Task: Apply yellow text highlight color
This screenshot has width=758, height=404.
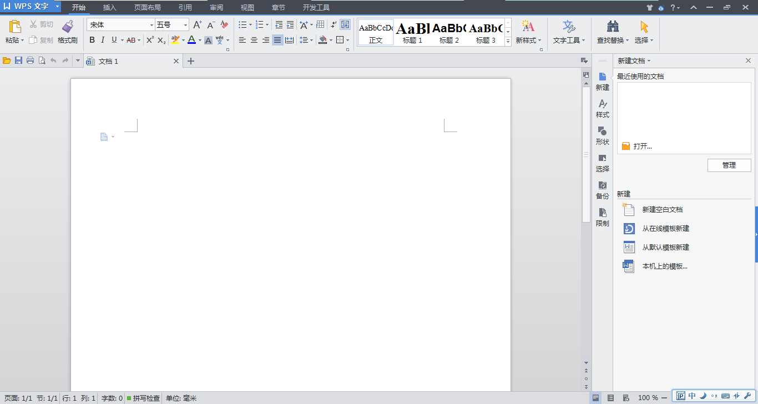Action: click(x=175, y=40)
